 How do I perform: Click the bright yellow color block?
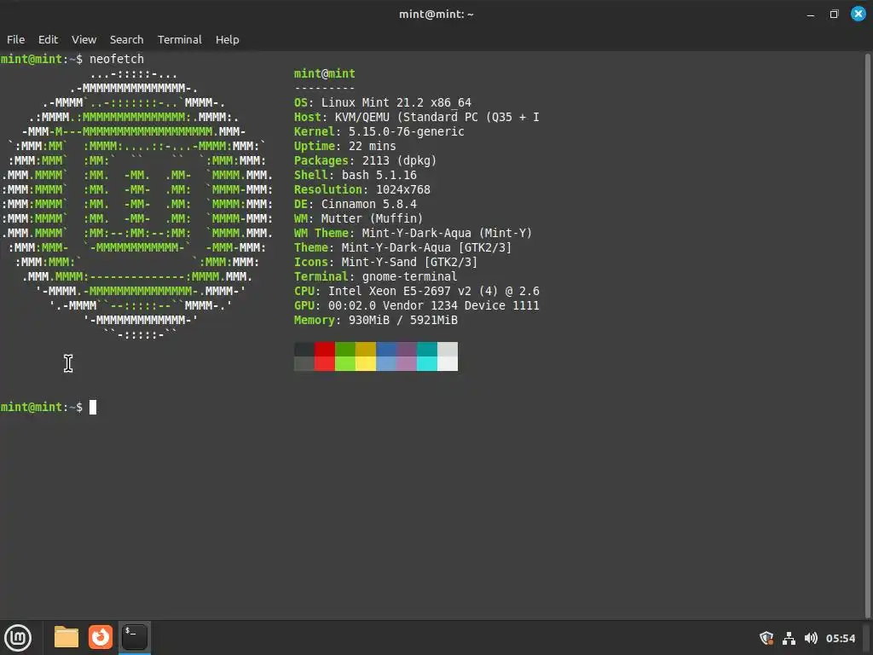coord(366,363)
